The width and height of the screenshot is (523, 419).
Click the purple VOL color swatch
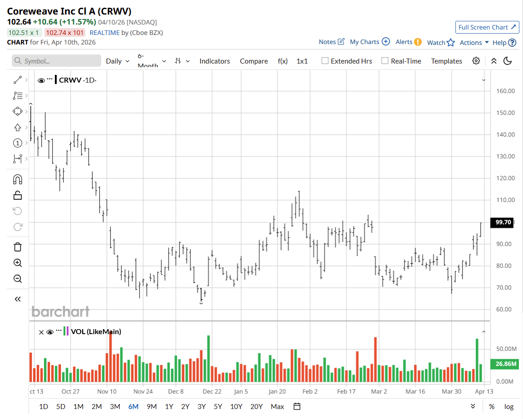point(68,331)
